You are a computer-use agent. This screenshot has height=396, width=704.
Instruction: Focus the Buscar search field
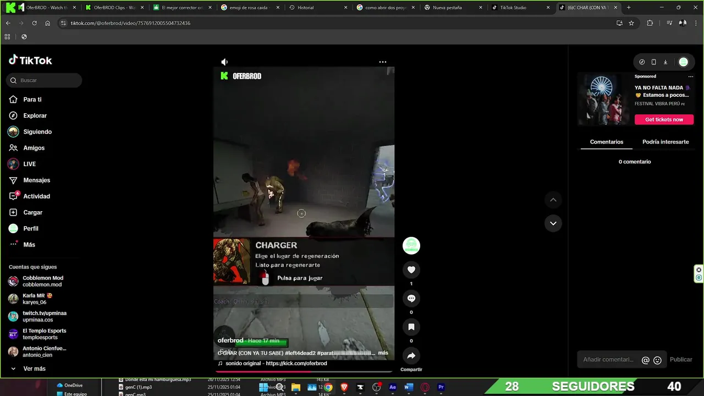coord(45,80)
